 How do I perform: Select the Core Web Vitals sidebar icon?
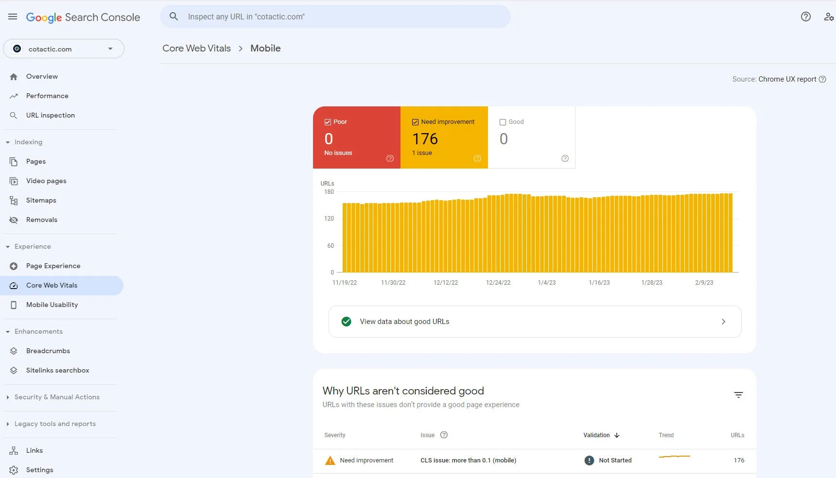14,285
